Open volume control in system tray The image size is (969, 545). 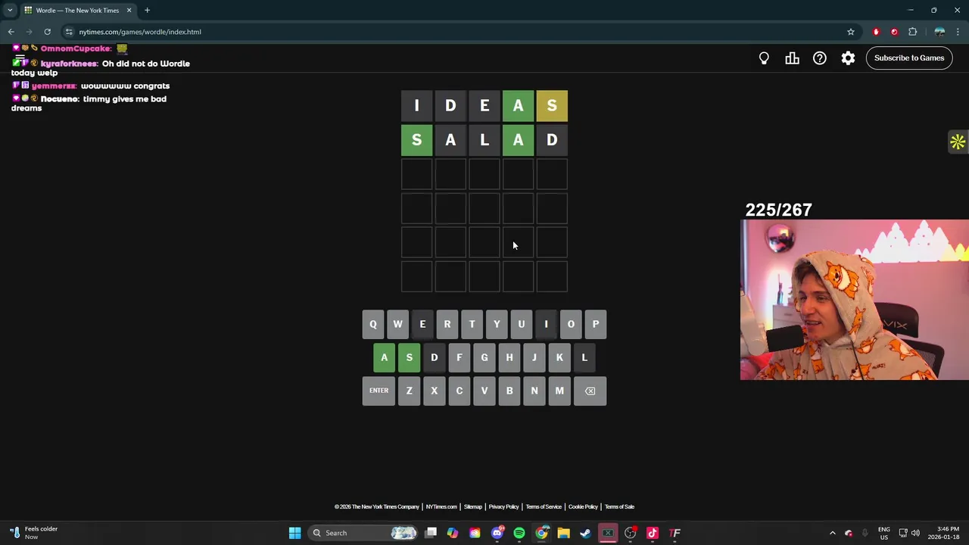915,533
